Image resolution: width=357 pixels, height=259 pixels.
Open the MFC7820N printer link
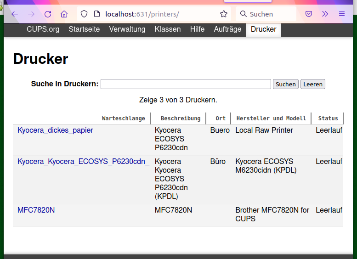(36, 210)
